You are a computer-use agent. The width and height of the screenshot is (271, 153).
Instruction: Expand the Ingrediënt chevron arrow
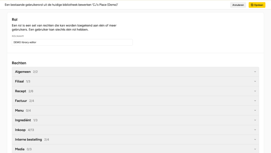255,120
